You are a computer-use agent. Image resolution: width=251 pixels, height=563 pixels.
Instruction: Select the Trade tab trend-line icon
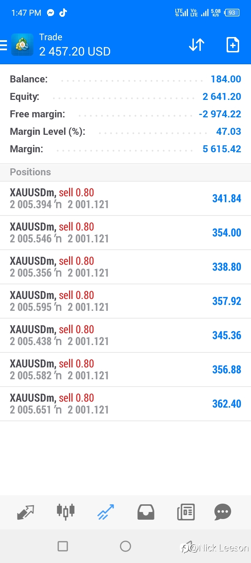click(106, 512)
